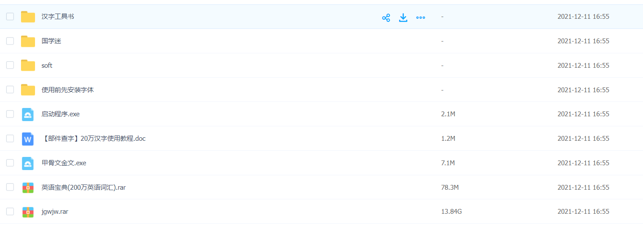
Task: Select the checkbox next to soft folder
Action: pyautogui.click(x=10, y=65)
